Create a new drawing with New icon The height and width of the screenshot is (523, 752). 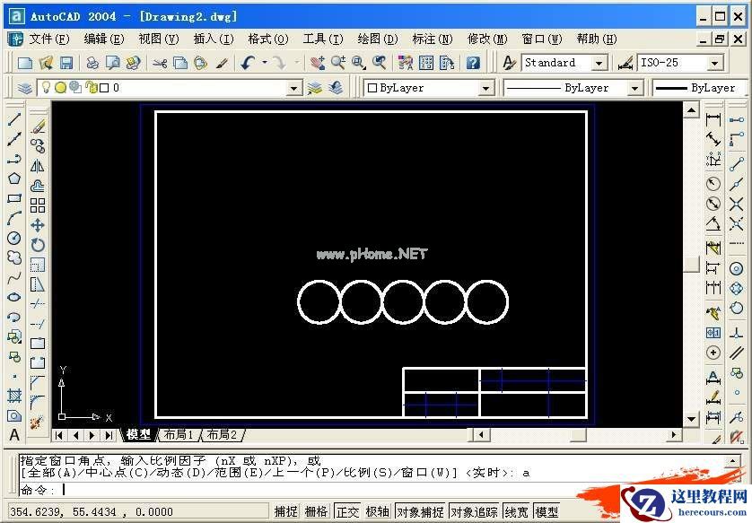pyautogui.click(x=25, y=63)
